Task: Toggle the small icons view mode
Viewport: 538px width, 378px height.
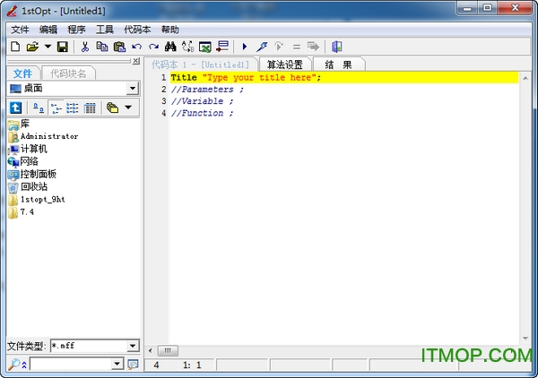Action: click(56, 107)
